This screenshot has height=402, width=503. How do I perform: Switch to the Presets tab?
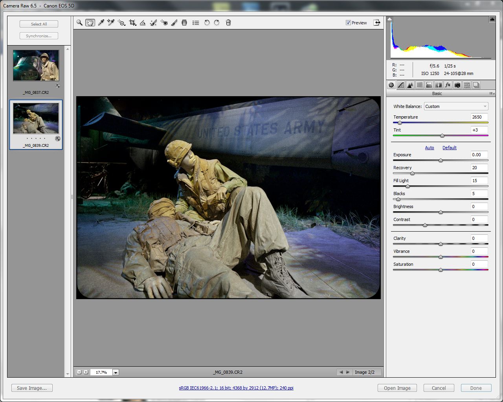click(x=467, y=85)
